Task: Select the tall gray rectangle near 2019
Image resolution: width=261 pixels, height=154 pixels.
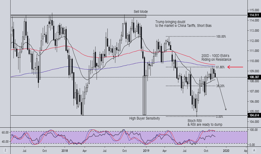Action: (x=145, y=95)
